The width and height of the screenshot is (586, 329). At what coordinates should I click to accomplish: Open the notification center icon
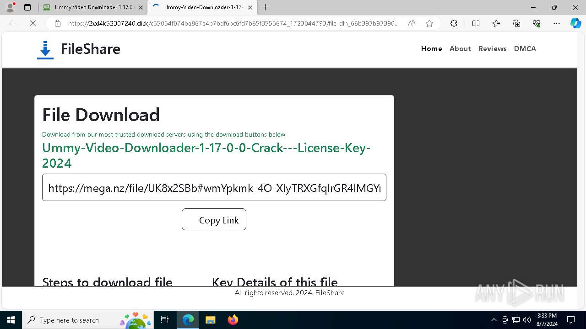[x=571, y=320]
